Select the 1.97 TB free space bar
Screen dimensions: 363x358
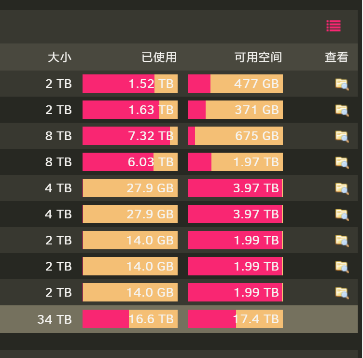point(235,162)
